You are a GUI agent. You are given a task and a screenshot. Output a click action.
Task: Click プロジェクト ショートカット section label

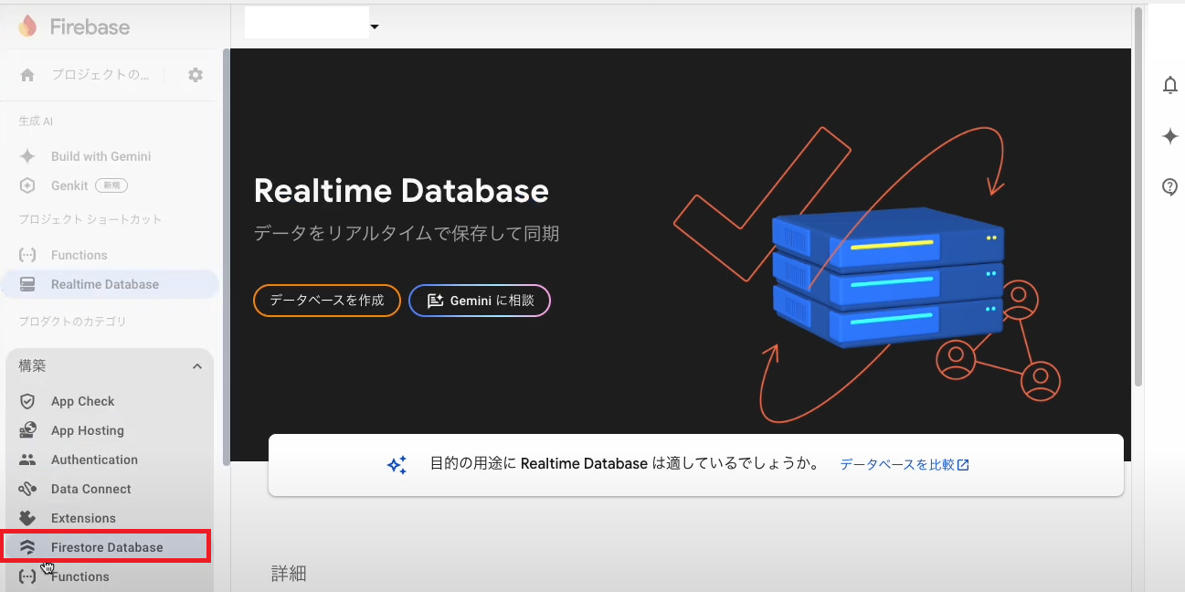coord(90,219)
